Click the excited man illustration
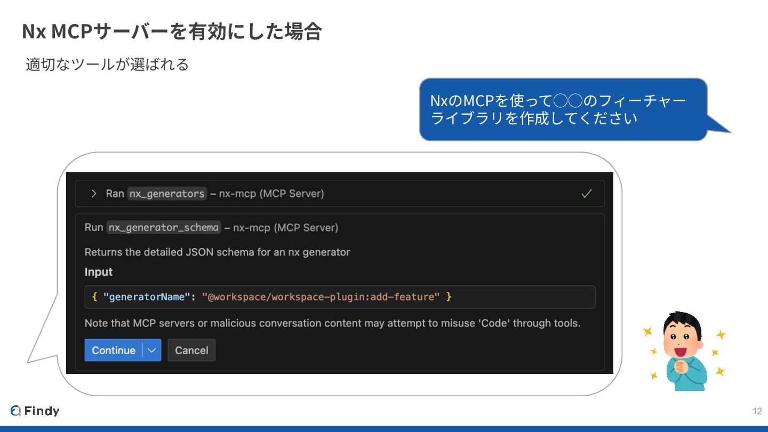This screenshot has width=768, height=432. tap(685, 350)
